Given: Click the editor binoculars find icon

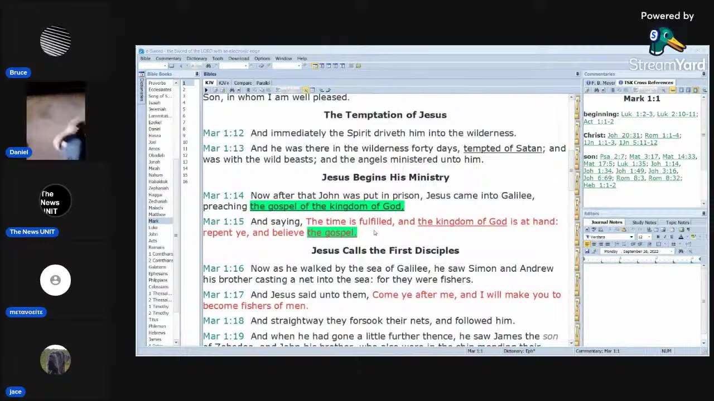Looking at the screenshot, I should coord(681,251).
